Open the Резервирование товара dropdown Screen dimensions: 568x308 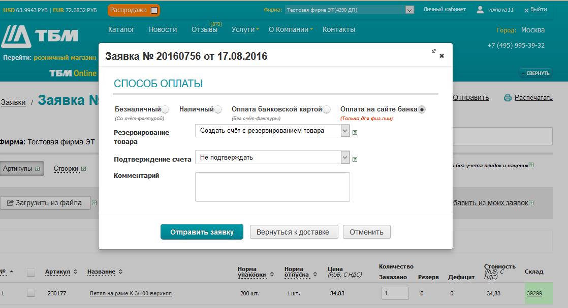coord(272,131)
